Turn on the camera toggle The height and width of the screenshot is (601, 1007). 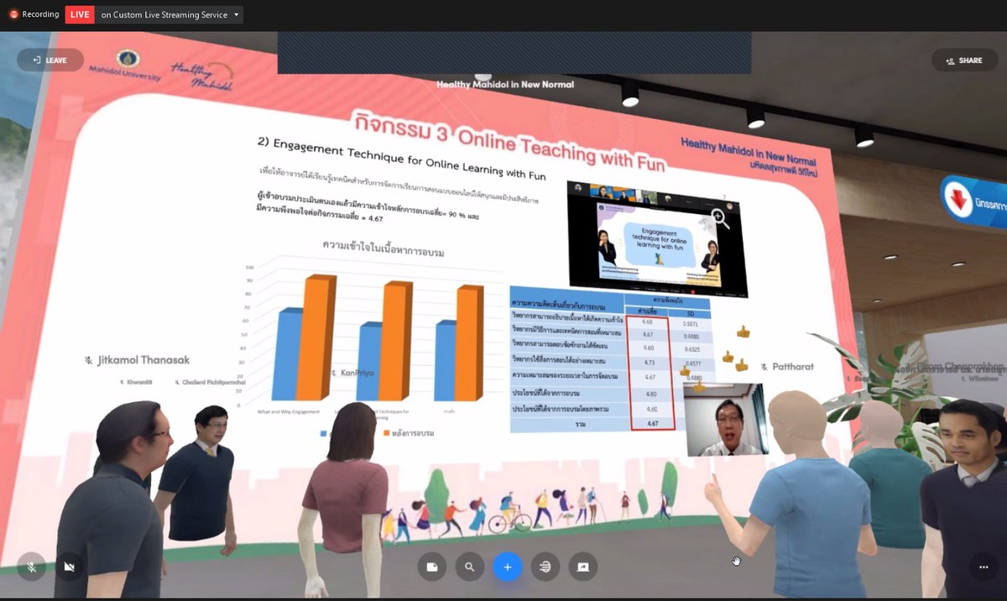click(70, 567)
